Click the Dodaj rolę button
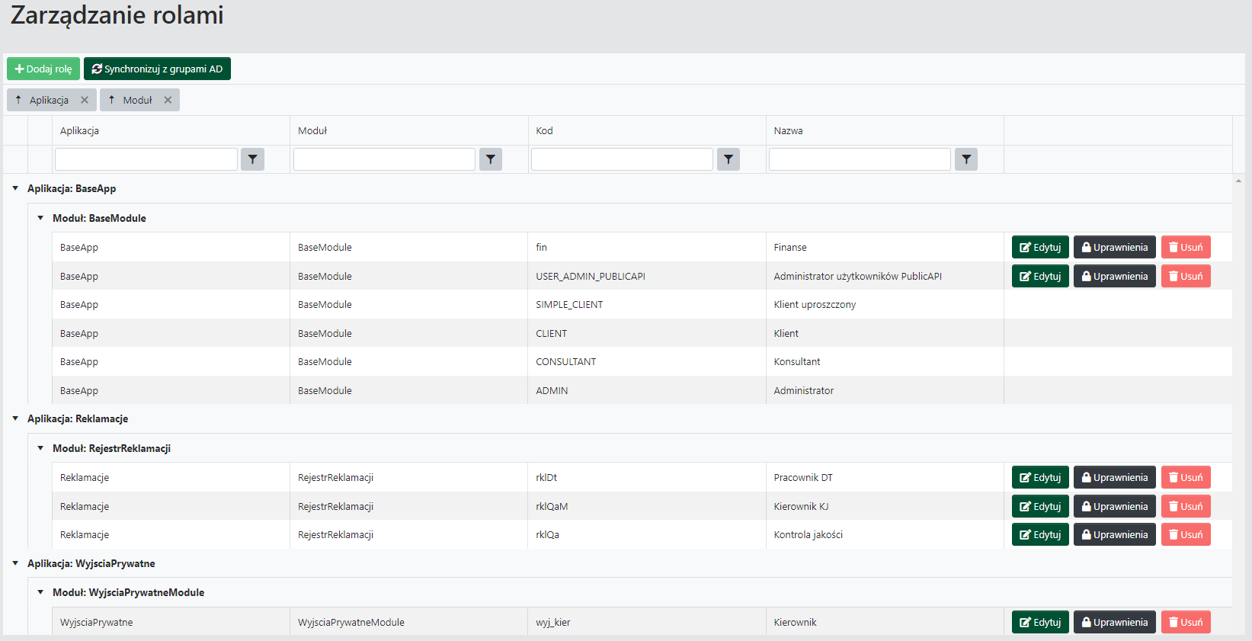 point(43,69)
